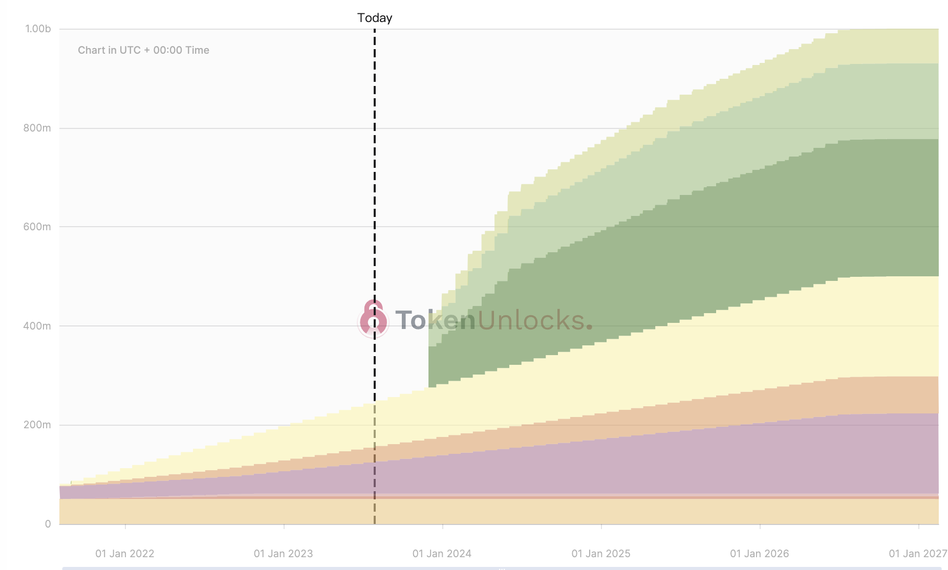Viewport: 948px width, 570px height.
Task: Select the bottom beige base allocation band
Action: (x=499, y=511)
